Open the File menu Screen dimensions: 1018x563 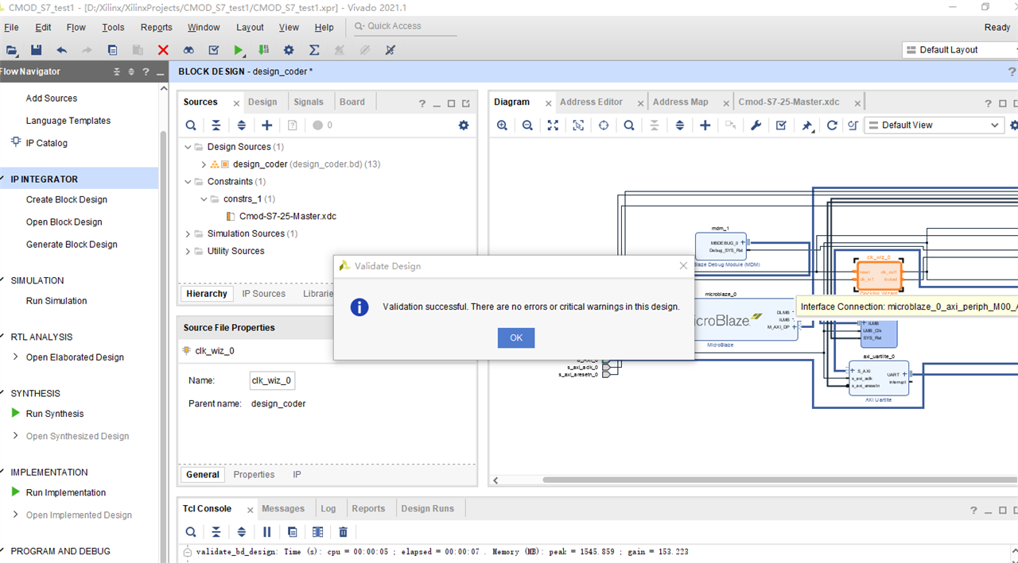point(11,27)
